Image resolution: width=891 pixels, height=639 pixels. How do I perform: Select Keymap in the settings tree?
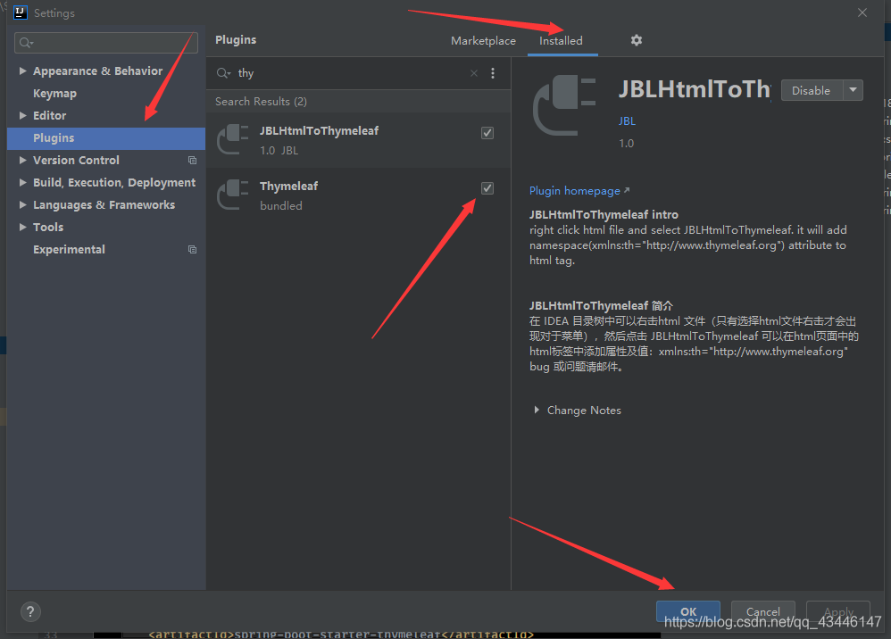click(x=54, y=93)
